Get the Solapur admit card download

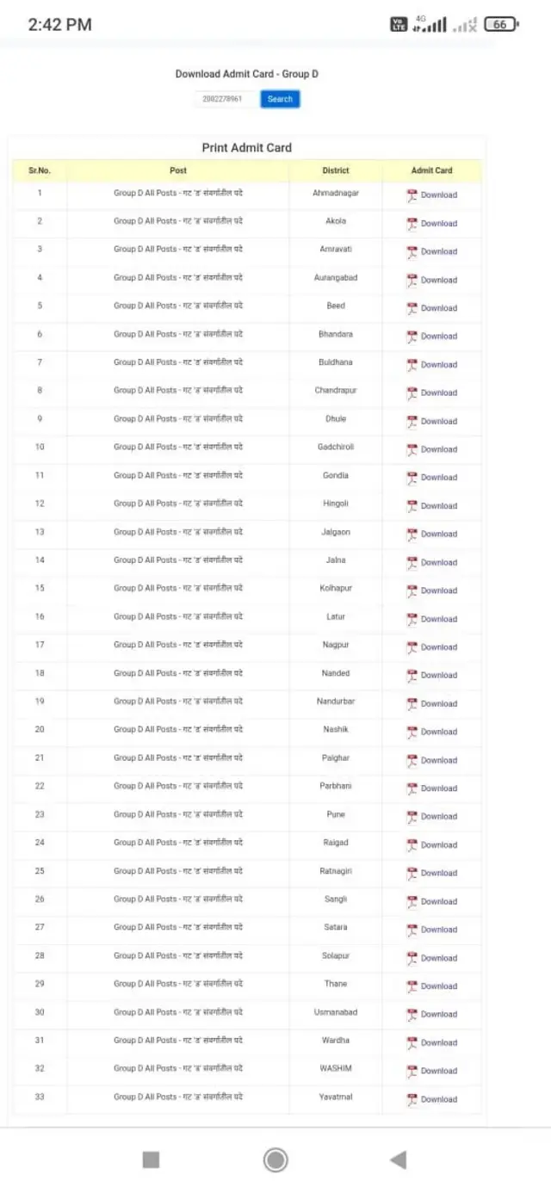(438, 958)
